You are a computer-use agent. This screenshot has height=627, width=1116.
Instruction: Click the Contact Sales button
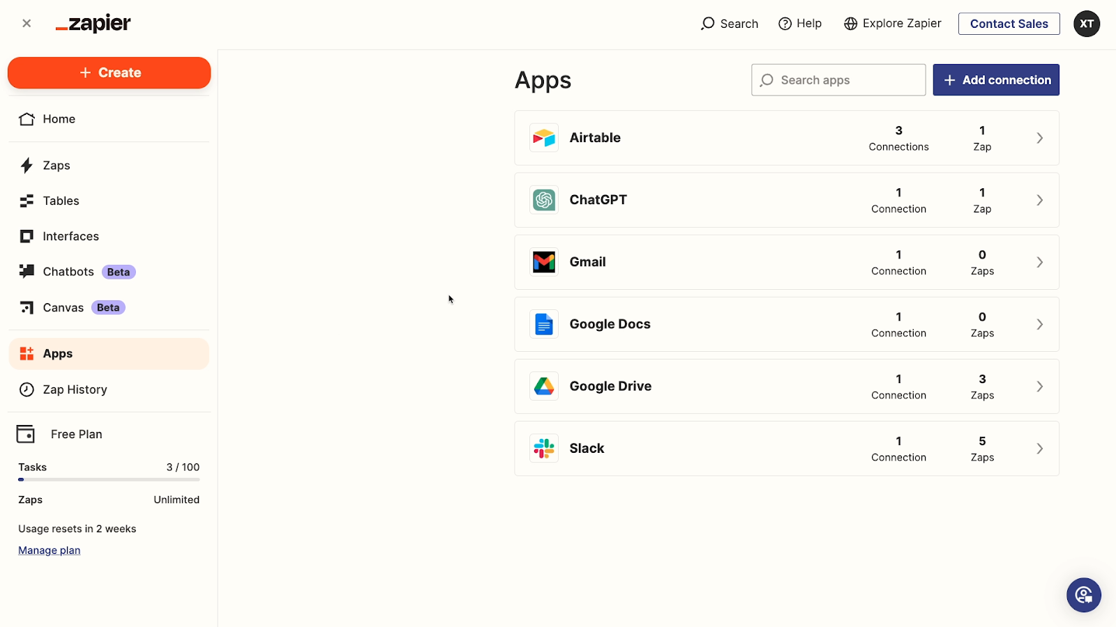pyautogui.click(x=1009, y=24)
